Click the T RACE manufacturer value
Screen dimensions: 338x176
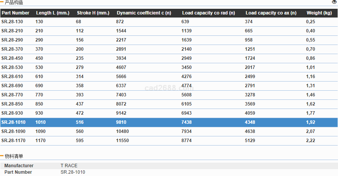click(69, 166)
